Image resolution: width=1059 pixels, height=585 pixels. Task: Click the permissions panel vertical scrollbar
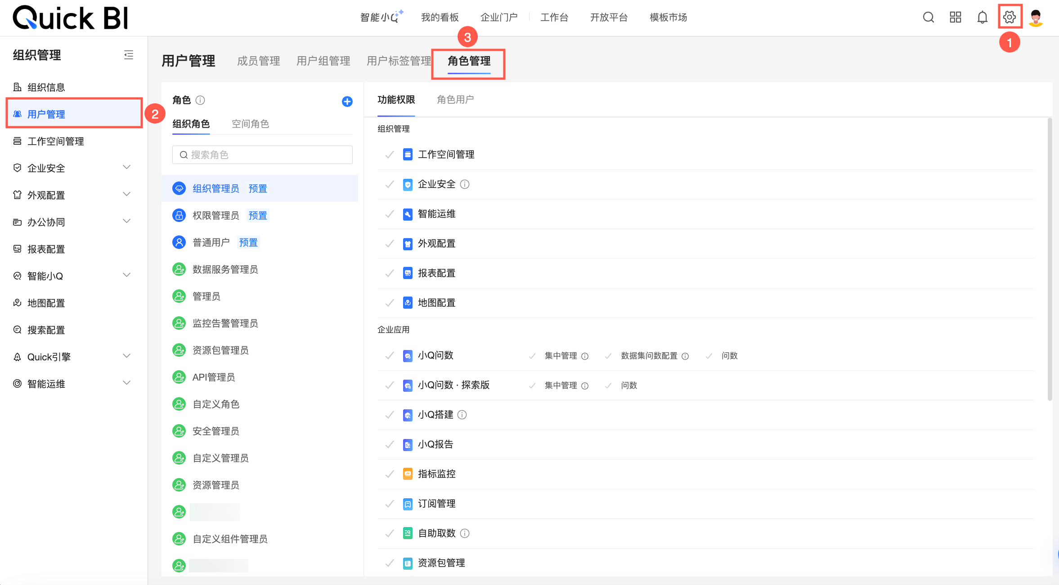tap(1050, 259)
